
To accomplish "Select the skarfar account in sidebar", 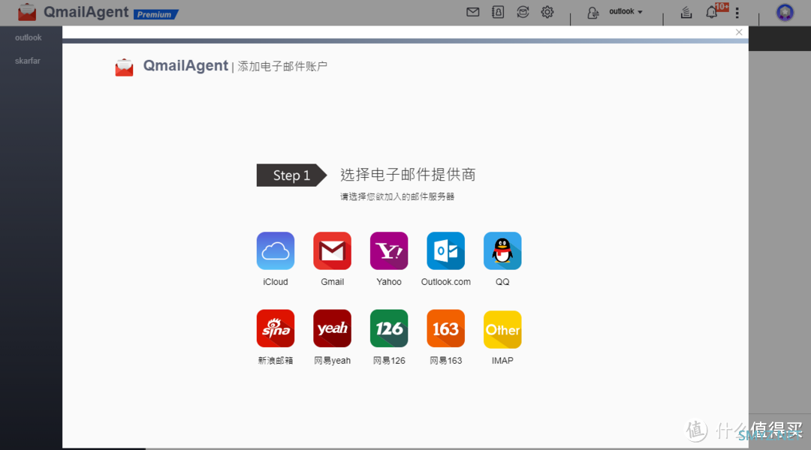I will [28, 61].
